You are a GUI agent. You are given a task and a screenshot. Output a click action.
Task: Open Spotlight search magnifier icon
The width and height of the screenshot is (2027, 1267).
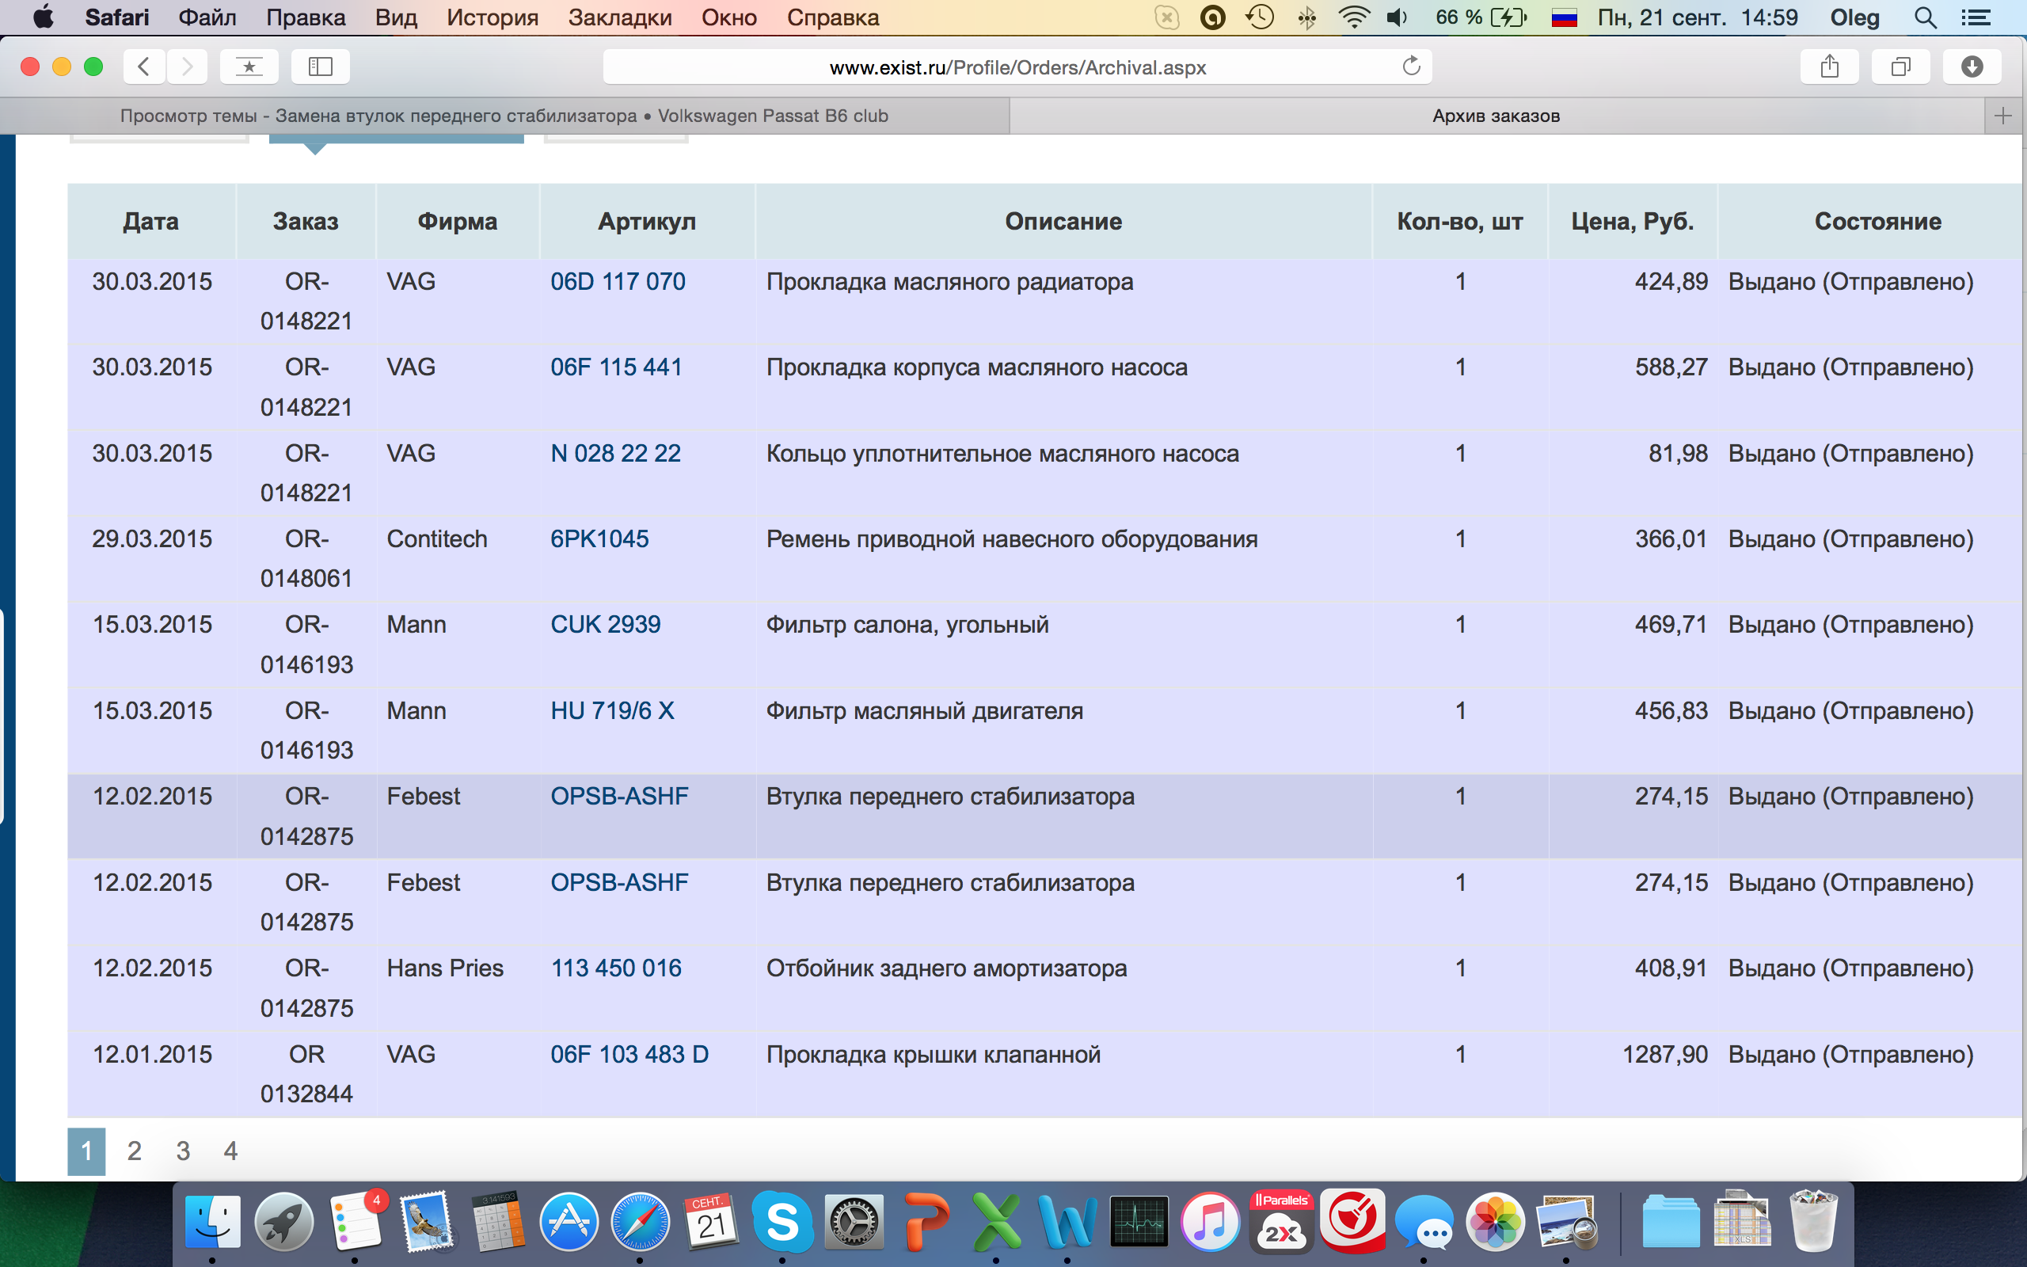(1926, 17)
